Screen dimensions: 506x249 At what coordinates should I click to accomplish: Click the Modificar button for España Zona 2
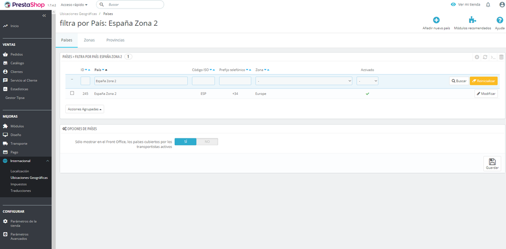point(486,94)
